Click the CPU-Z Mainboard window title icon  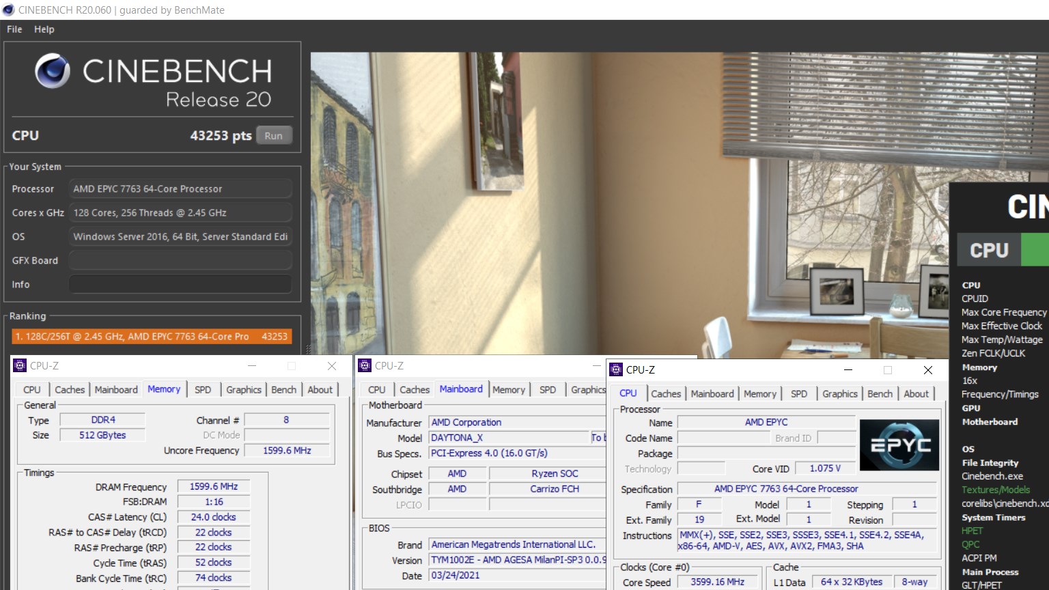(x=365, y=366)
